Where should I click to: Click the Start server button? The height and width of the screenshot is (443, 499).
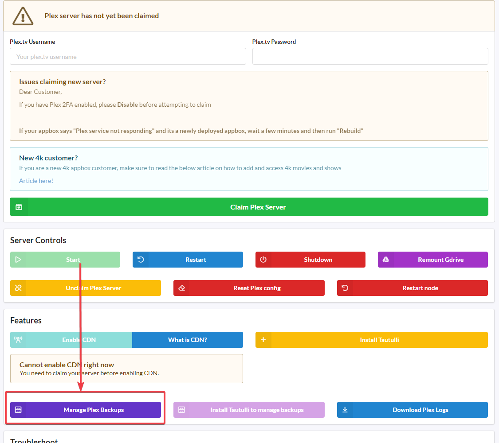[x=65, y=260]
